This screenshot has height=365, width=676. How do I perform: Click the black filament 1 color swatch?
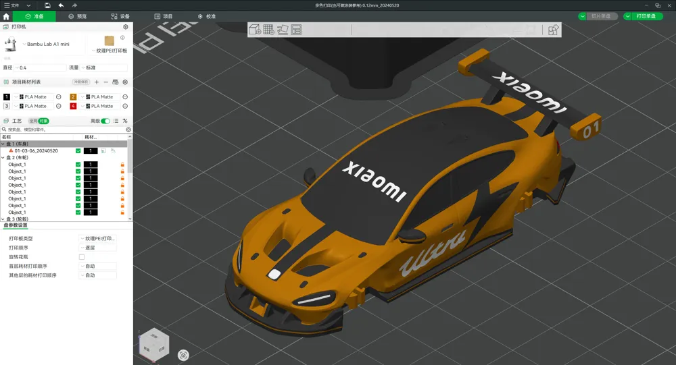pyautogui.click(x=7, y=97)
